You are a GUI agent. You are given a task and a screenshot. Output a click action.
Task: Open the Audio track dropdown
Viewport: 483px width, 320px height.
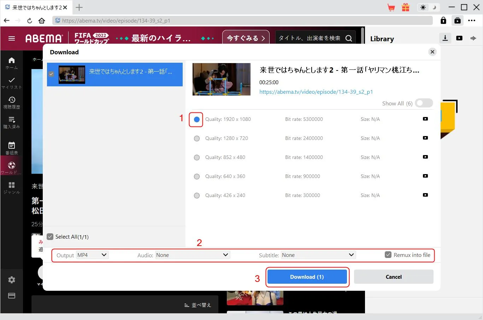tap(192, 255)
